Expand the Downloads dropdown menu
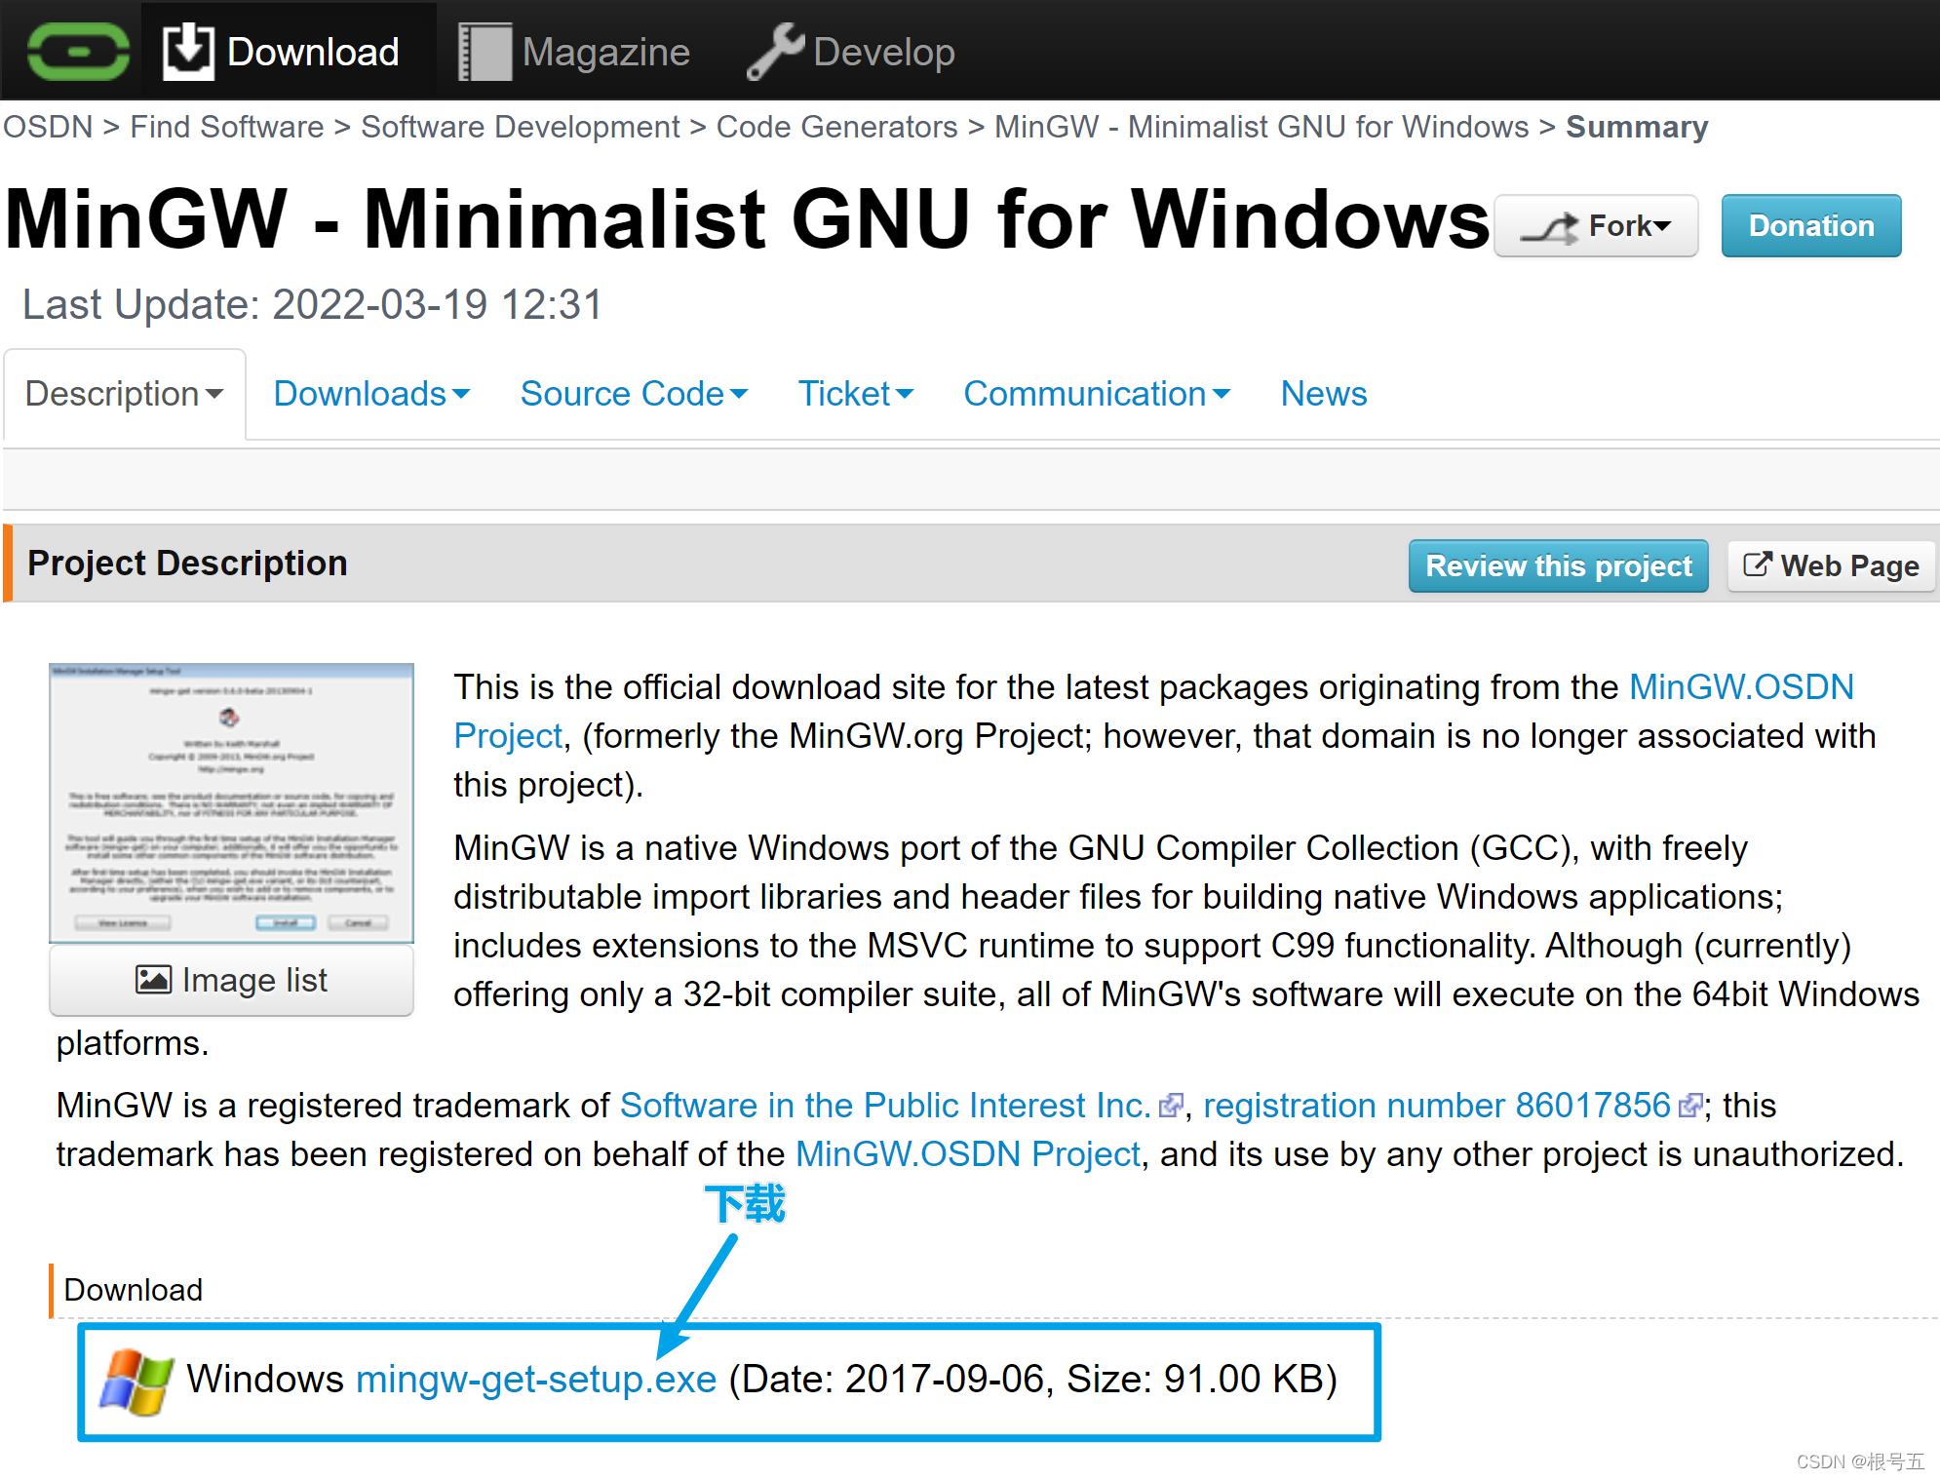The image size is (1940, 1480). click(x=371, y=394)
